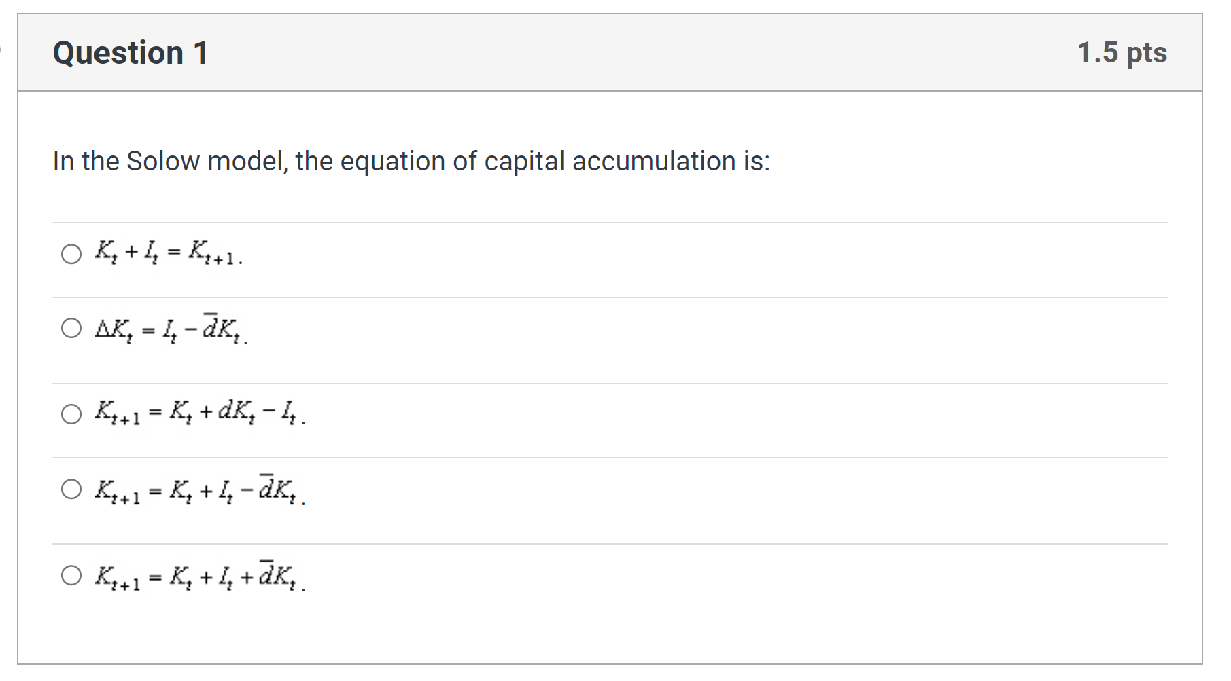The width and height of the screenshot is (1231, 681).
Task: Click the second answer's radio circle
Action: (x=70, y=331)
